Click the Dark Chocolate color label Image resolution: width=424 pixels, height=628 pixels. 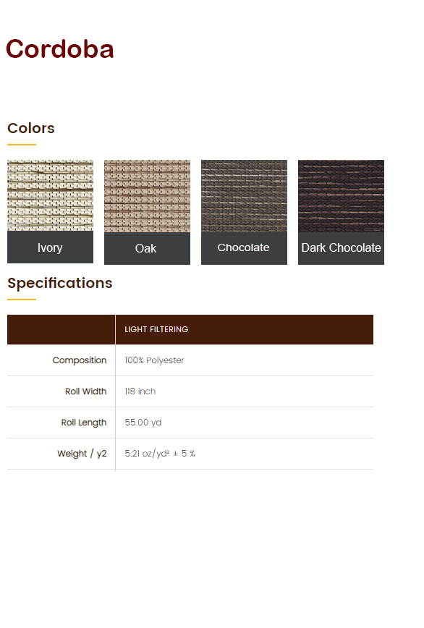[341, 248]
